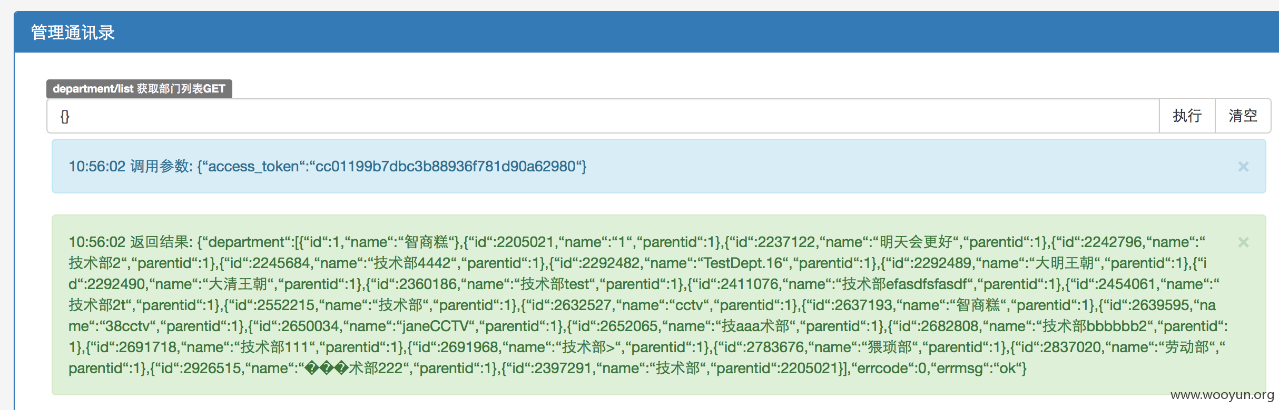
Task: Click the 执行 button
Action: (x=1187, y=116)
